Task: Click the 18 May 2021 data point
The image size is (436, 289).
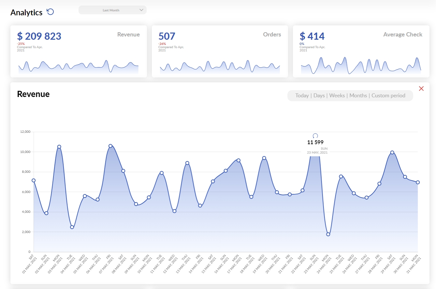Action: coord(251,197)
